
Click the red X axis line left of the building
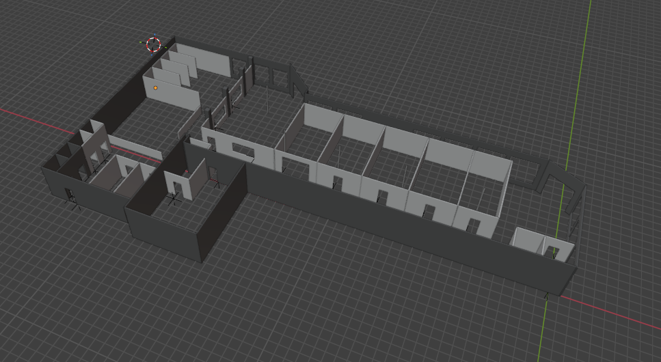coord(34,119)
